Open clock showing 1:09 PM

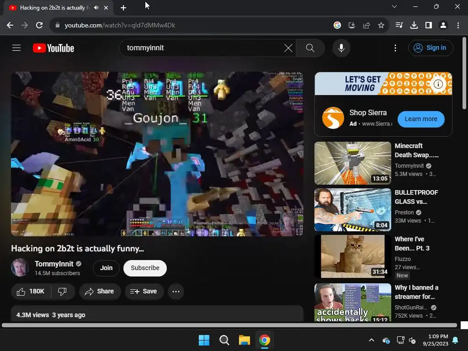coord(436,340)
